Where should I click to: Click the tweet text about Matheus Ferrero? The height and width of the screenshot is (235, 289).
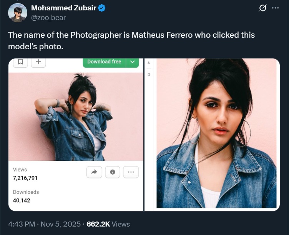[131, 40]
